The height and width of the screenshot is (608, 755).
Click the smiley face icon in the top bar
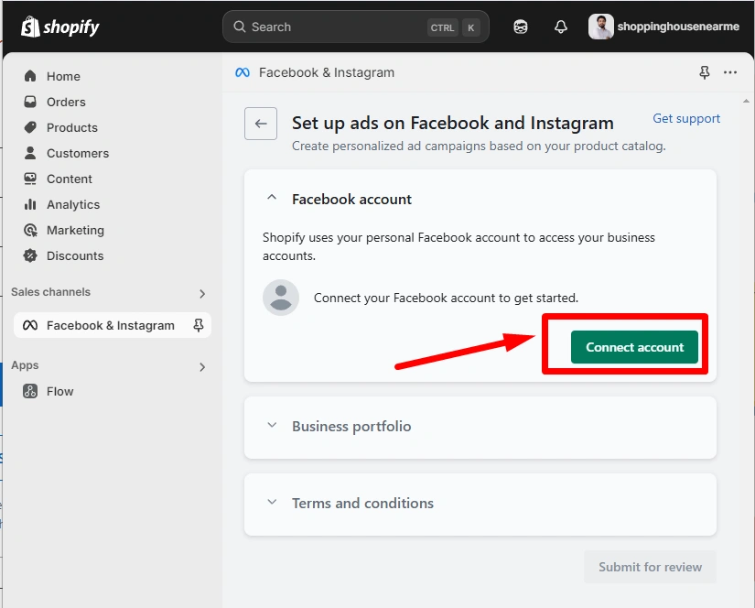coord(520,27)
